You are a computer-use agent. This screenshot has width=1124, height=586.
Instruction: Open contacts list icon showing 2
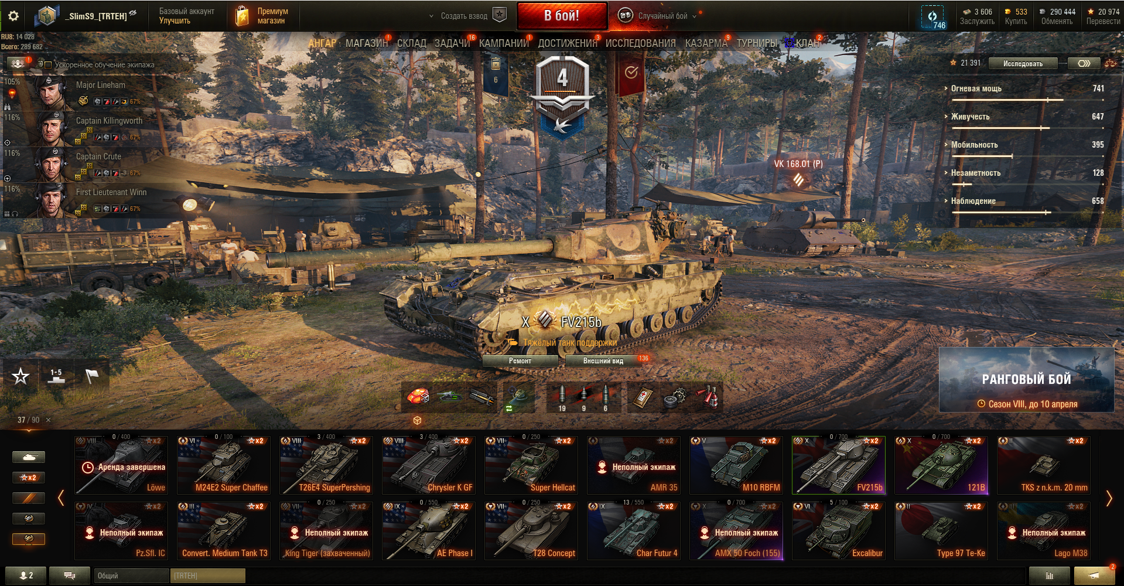click(x=26, y=575)
